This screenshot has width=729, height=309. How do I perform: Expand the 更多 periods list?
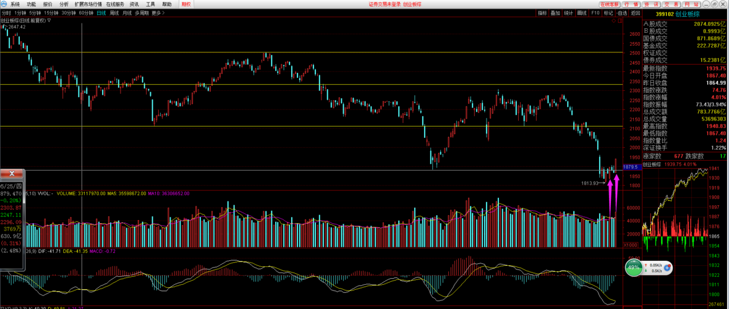[x=158, y=12]
